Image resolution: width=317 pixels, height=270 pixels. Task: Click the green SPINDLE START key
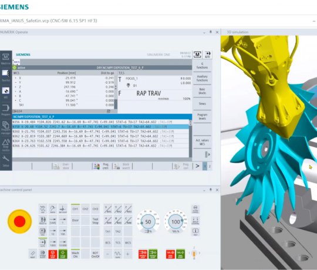coord(153,254)
